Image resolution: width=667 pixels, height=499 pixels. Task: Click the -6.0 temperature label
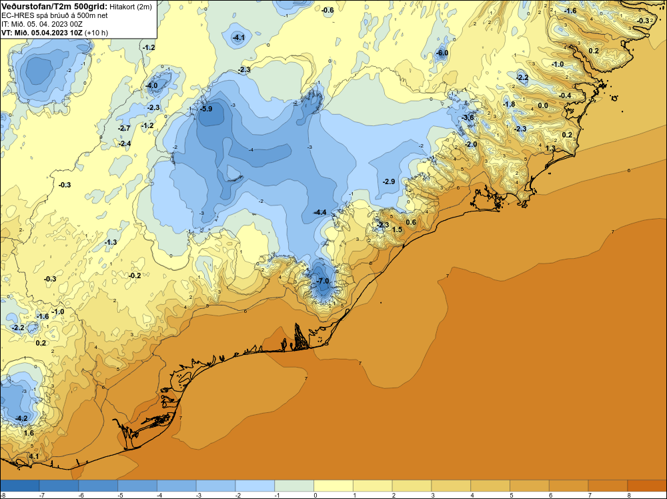coord(442,53)
